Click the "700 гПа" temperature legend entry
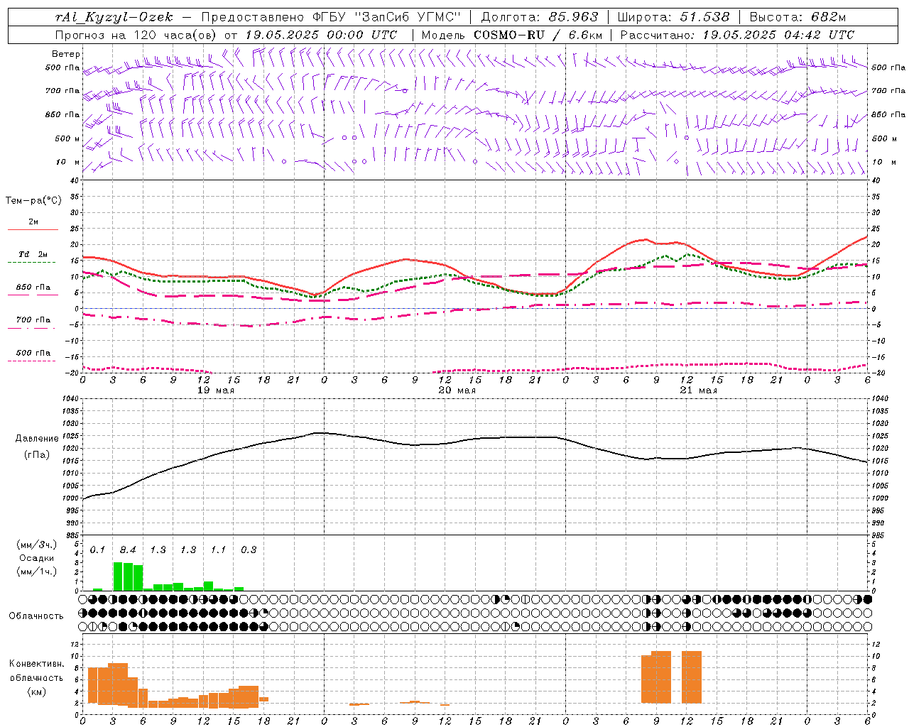 pos(33,320)
